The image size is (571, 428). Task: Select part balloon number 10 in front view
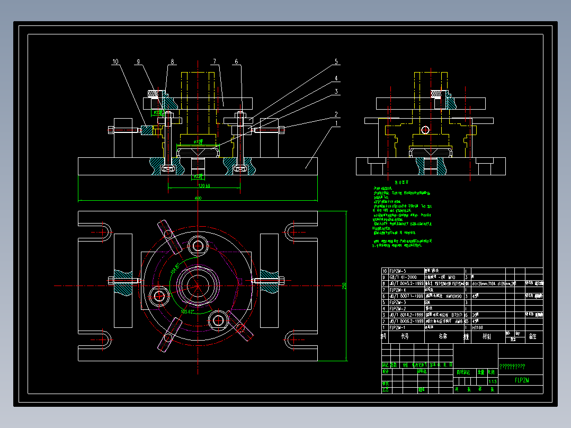pyautogui.click(x=114, y=61)
